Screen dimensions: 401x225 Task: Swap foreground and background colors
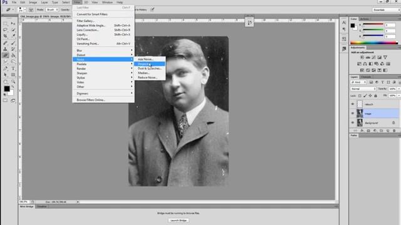(13, 87)
